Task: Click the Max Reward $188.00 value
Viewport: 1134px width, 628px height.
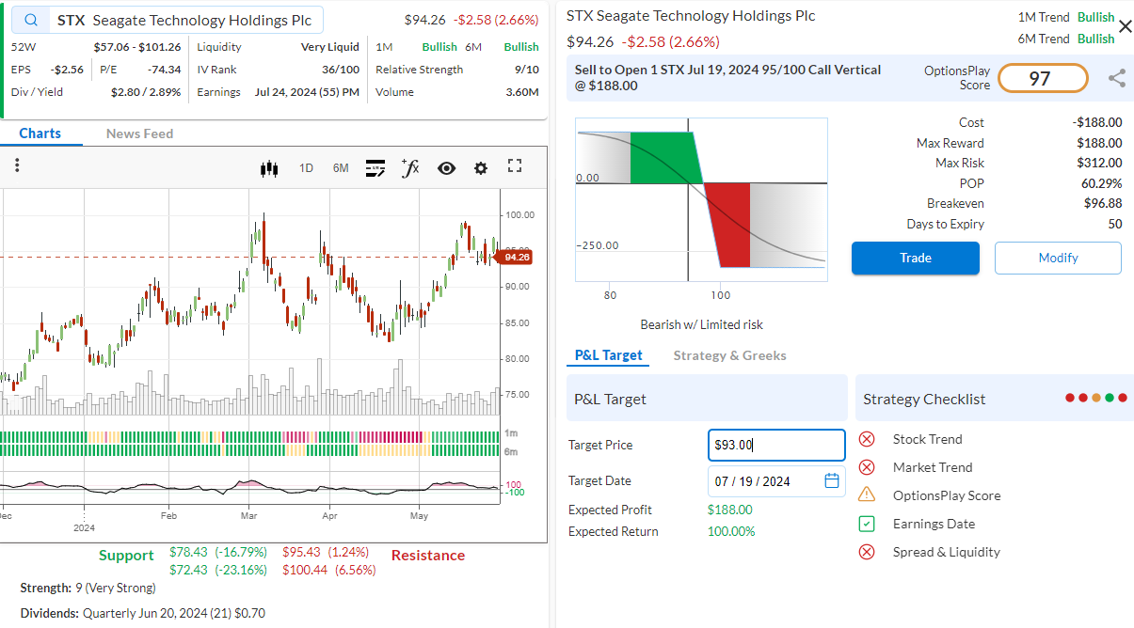Action: pos(1099,143)
